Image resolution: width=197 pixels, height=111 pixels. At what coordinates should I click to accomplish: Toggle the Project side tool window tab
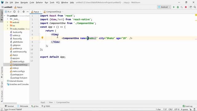2,16
